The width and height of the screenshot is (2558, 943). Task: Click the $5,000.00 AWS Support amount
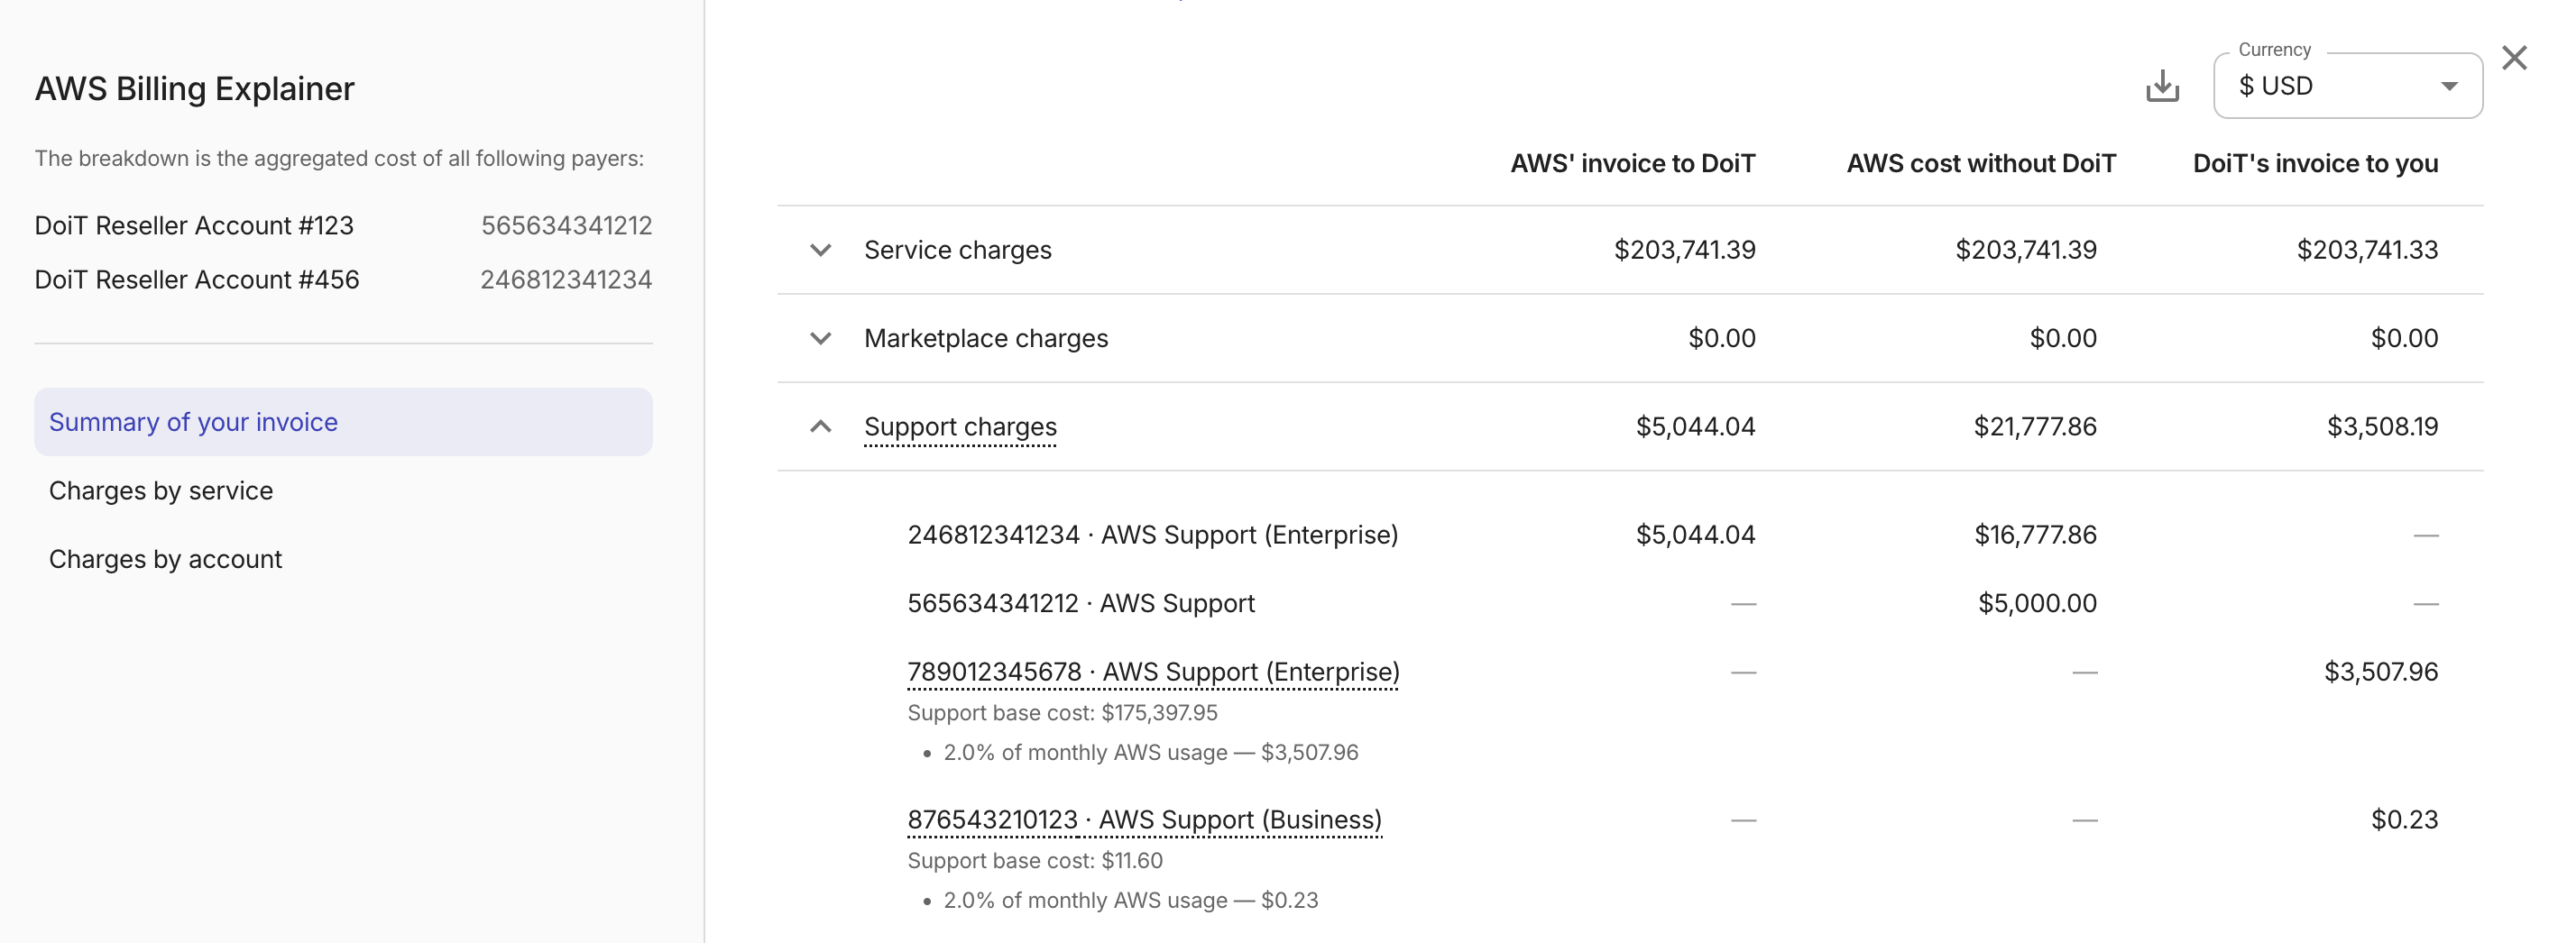point(2037,603)
